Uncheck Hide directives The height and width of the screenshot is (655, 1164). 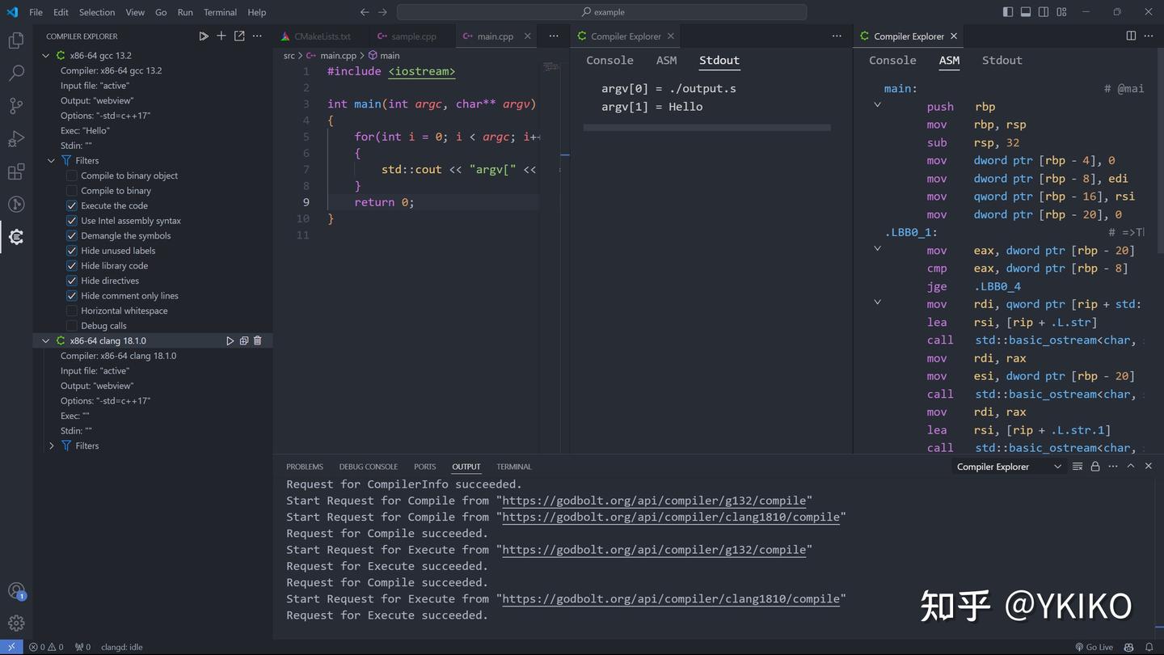click(x=72, y=281)
